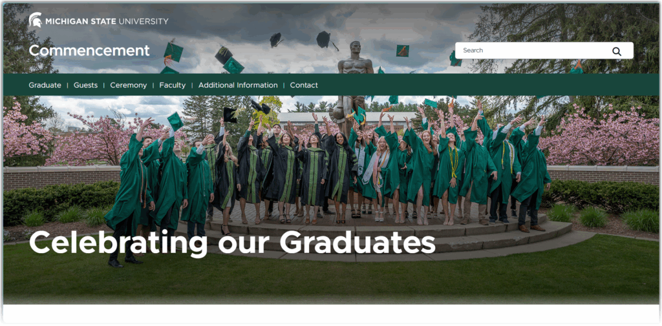This screenshot has height=326, width=662.
Task: Click the magnifying glass search icon
Action: pos(616,52)
